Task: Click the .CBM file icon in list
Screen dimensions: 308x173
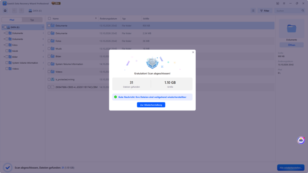Action: (53, 87)
